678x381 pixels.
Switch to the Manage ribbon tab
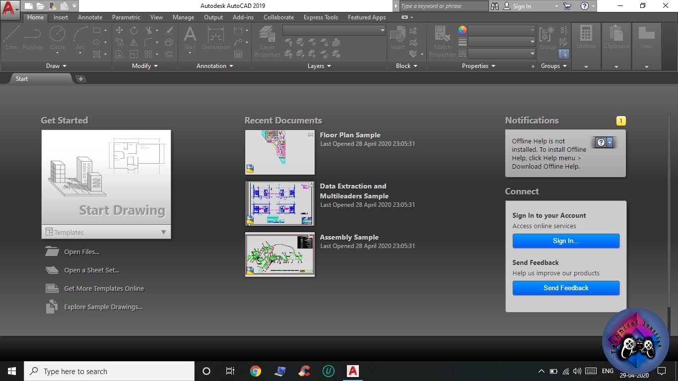(x=183, y=17)
